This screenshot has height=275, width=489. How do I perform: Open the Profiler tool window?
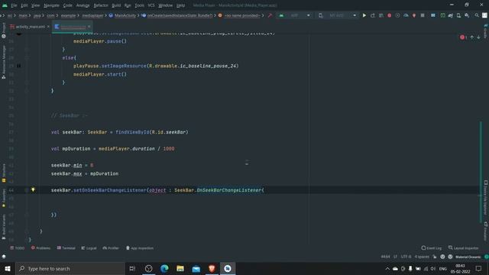(111, 248)
